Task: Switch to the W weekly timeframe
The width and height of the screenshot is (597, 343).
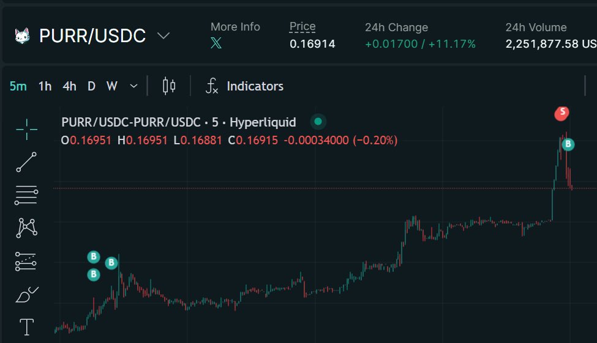Action: coord(111,86)
